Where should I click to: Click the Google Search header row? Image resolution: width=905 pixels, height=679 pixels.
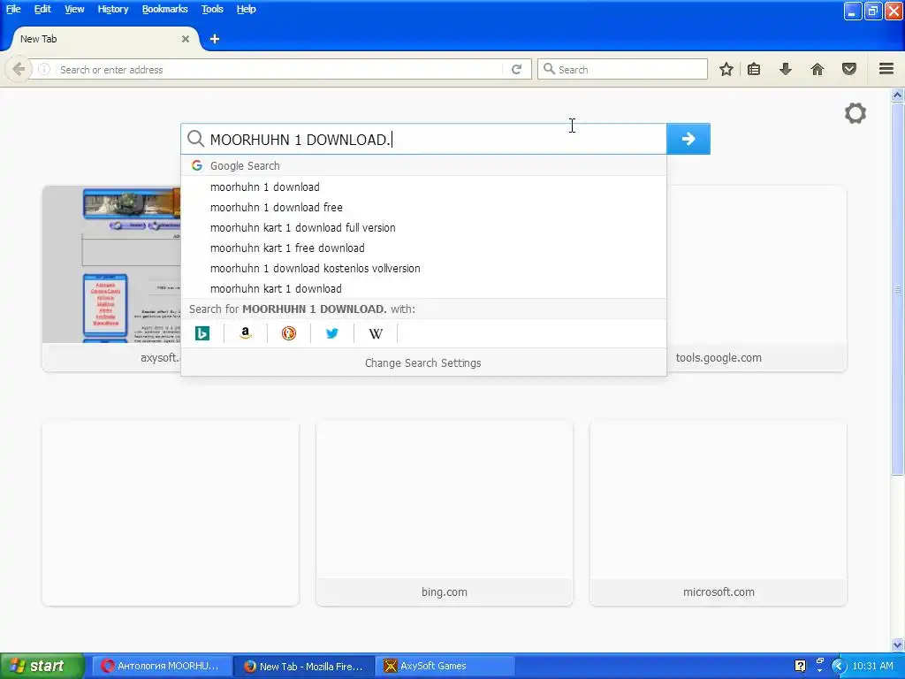coord(423,165)
